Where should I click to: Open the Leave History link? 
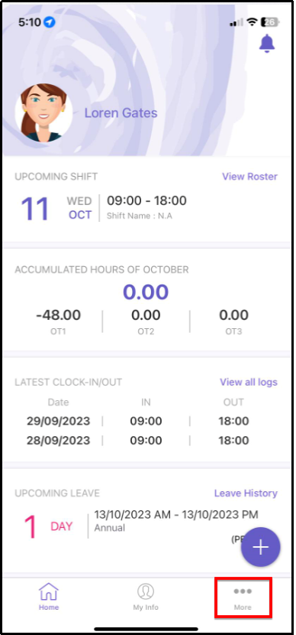(246, 493)
